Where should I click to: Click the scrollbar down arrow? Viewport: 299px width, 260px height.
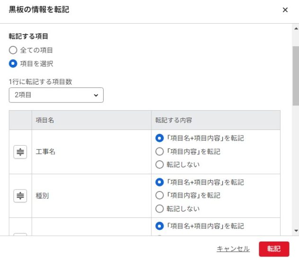296,231
